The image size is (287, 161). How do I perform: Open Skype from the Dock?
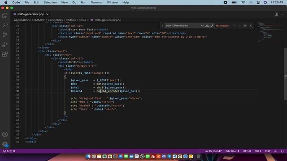pos(170,157)
